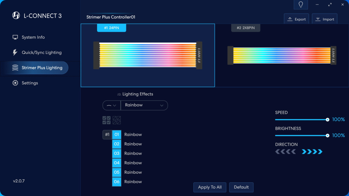Set direction to right arrows
The height and width of the screenshot is (196, 349).
pyautogui.click(x=312, y=152)
